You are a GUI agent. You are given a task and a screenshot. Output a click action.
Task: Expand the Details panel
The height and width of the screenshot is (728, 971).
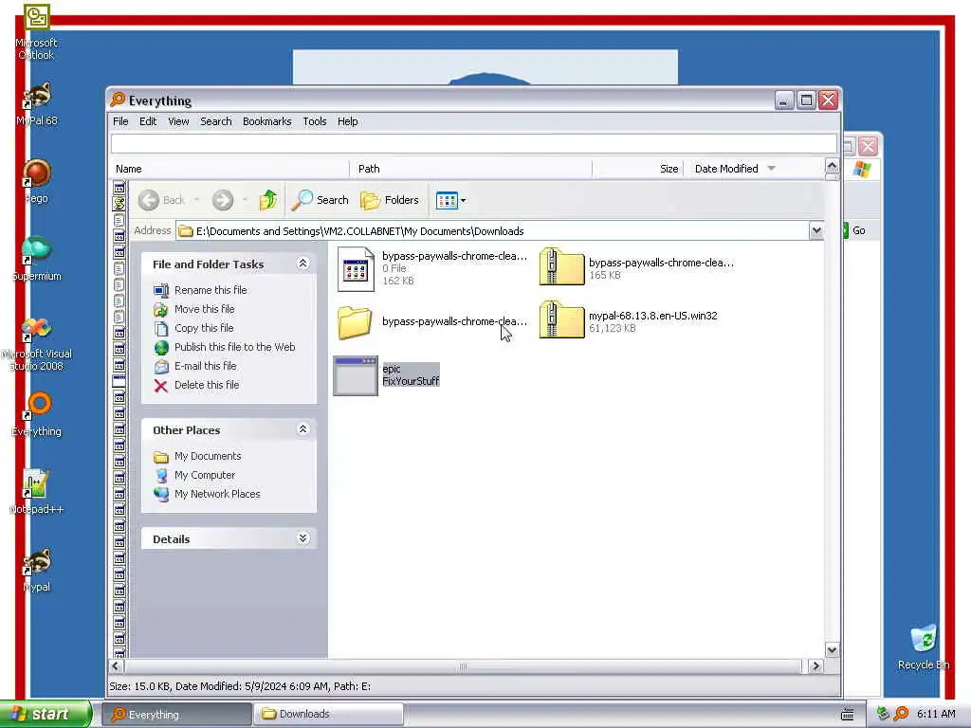(x=302, y=538)
